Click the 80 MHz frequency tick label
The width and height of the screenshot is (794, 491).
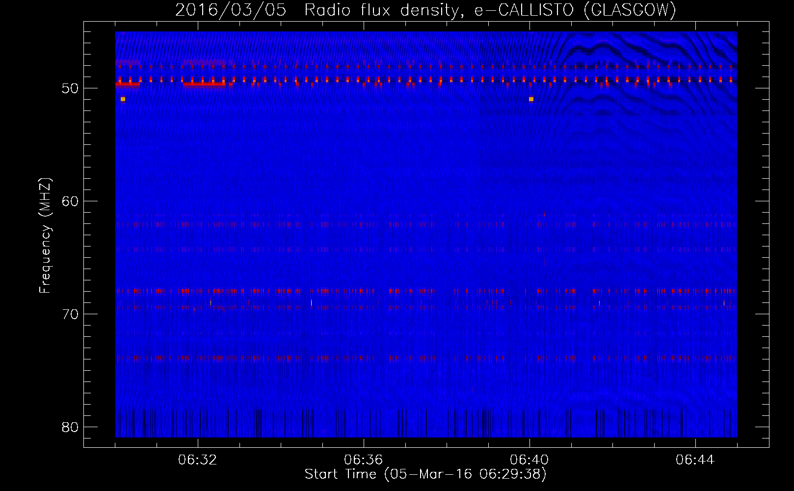tap(70, 427)
